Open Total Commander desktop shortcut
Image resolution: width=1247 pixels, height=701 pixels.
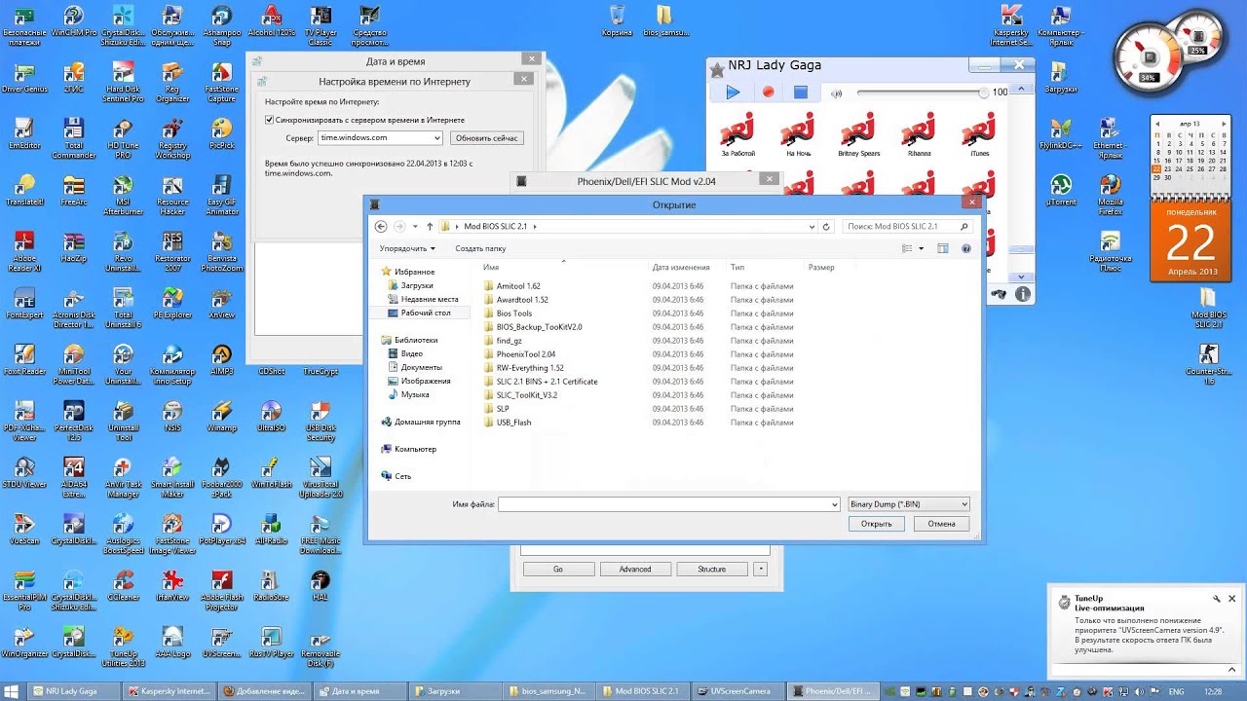tap(73, 138)
